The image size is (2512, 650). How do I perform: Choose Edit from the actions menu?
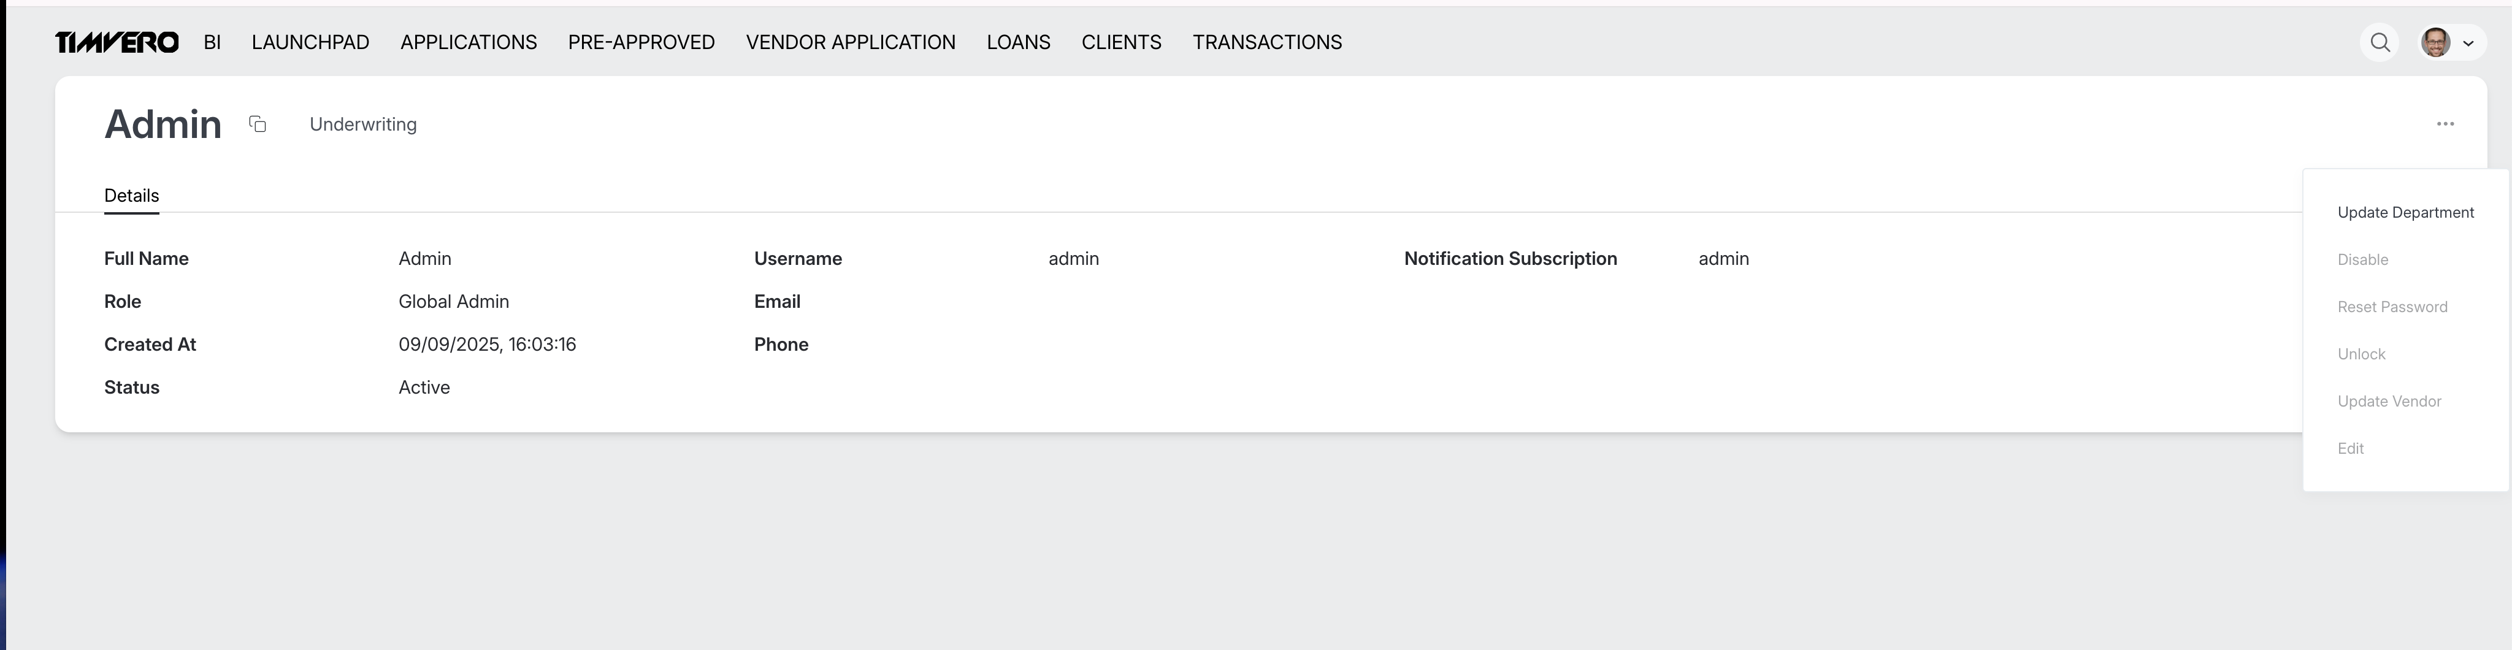(x=2350, y=448)
